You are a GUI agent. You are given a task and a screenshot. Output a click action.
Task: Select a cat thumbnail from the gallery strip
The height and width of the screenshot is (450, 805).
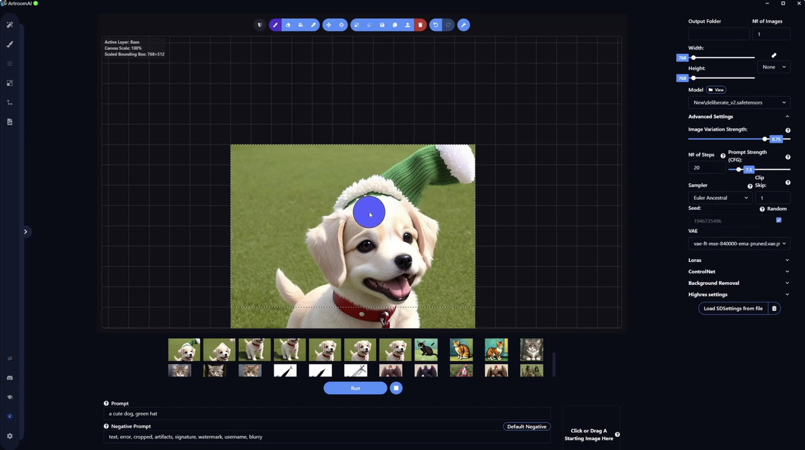click(461, 349)
